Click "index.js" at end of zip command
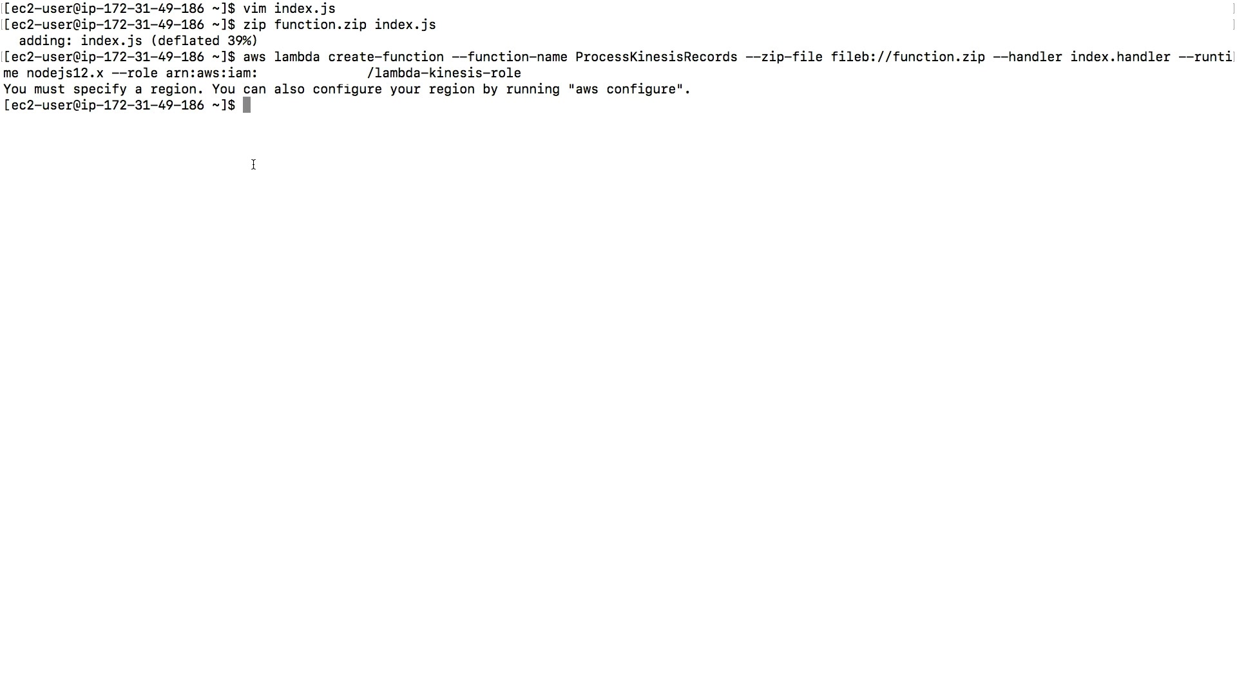The image size is (1237, 696). click(x=405, y=24)
